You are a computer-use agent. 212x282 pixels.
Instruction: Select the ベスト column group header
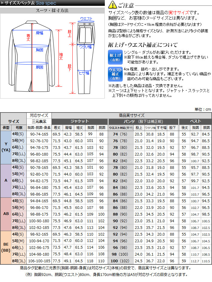coord(195,121)
